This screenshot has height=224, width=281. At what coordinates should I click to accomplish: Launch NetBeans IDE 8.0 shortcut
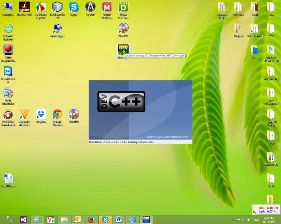coord(57,10)
